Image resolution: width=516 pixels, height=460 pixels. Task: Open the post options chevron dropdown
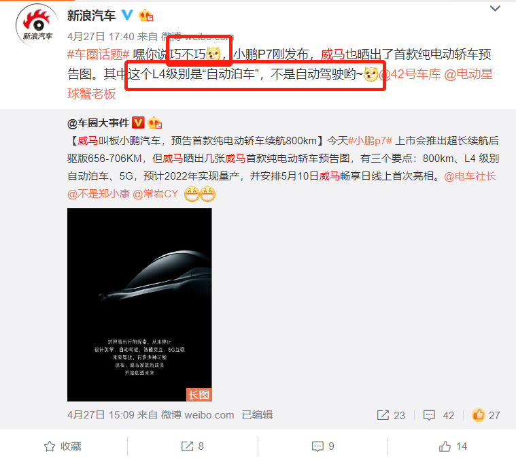[495, 9]
